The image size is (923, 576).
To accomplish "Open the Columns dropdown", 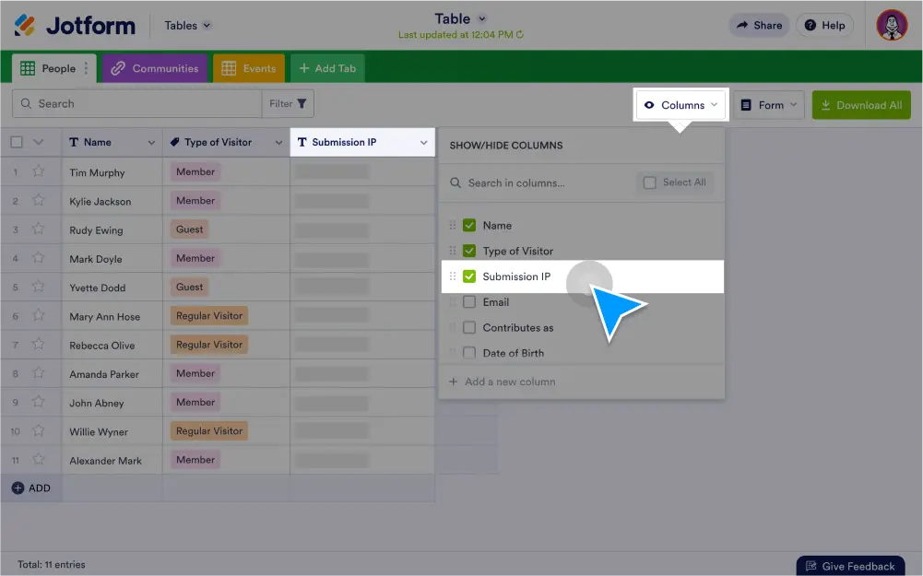I will [x=681, y=105].
